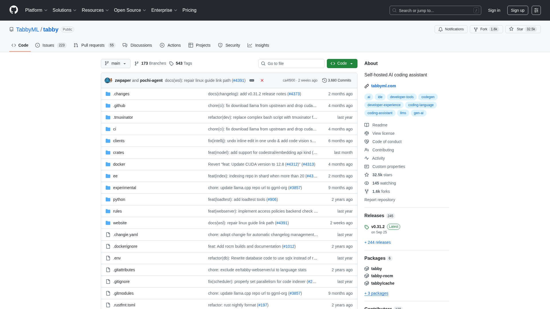Open the main branch dropdown
Screen dimensions: 550x309
click(115, 64)
